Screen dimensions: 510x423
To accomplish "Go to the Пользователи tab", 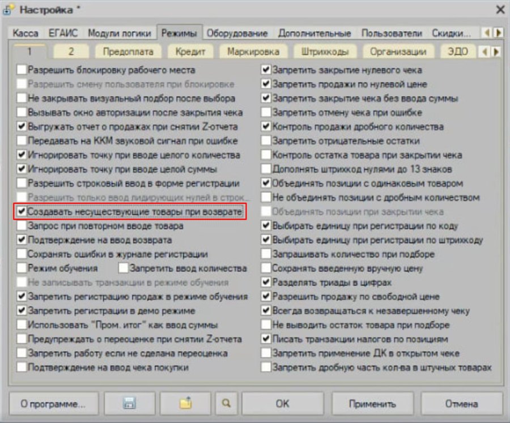I will tap(392, 33).
